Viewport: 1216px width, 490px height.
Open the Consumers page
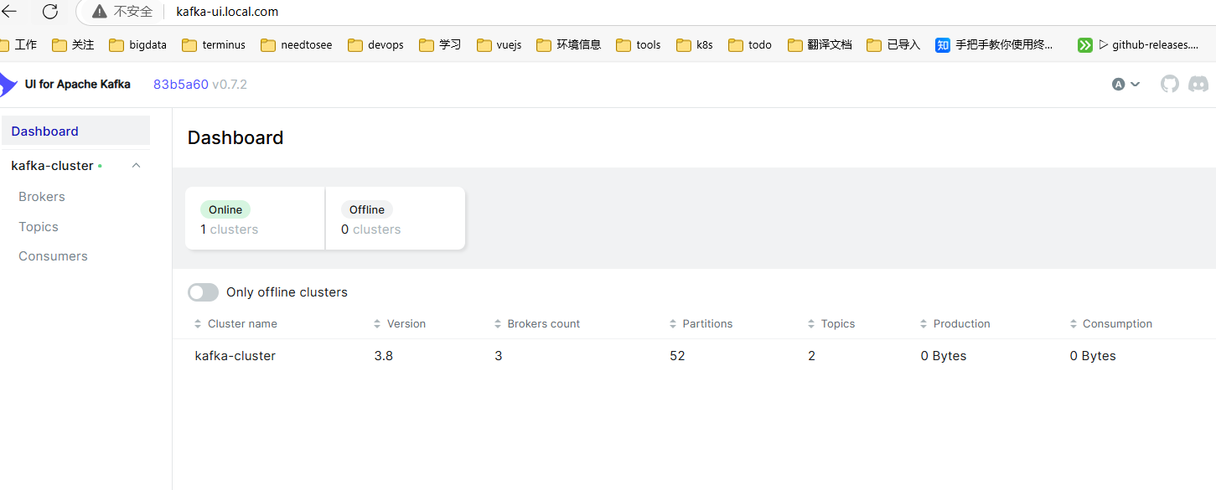53,255
